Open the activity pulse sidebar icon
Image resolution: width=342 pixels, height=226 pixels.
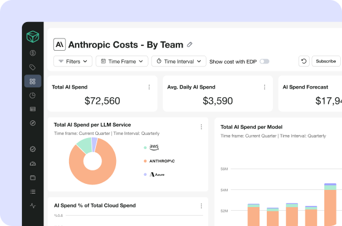(x=33, y=206)
